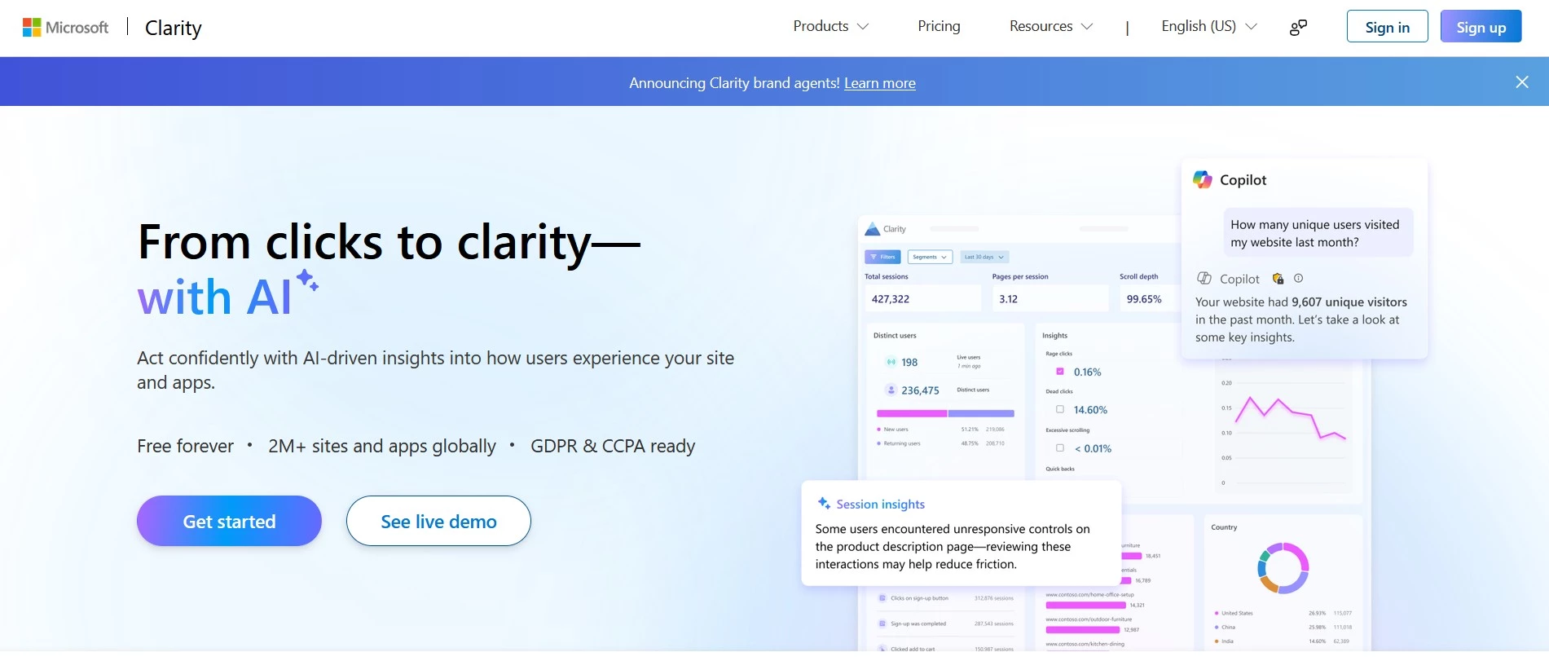
Task: Click the Get started button
Action: coord(229,521)
